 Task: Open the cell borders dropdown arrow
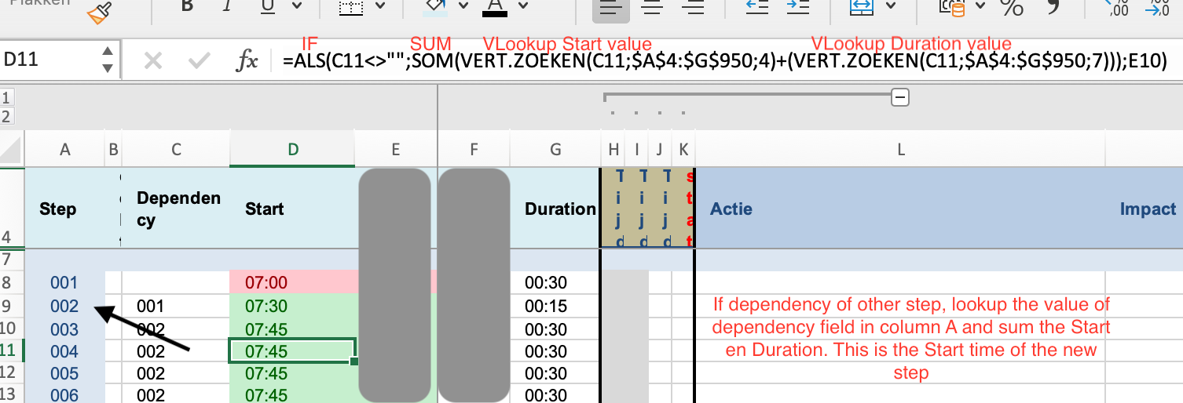(380, 6)
